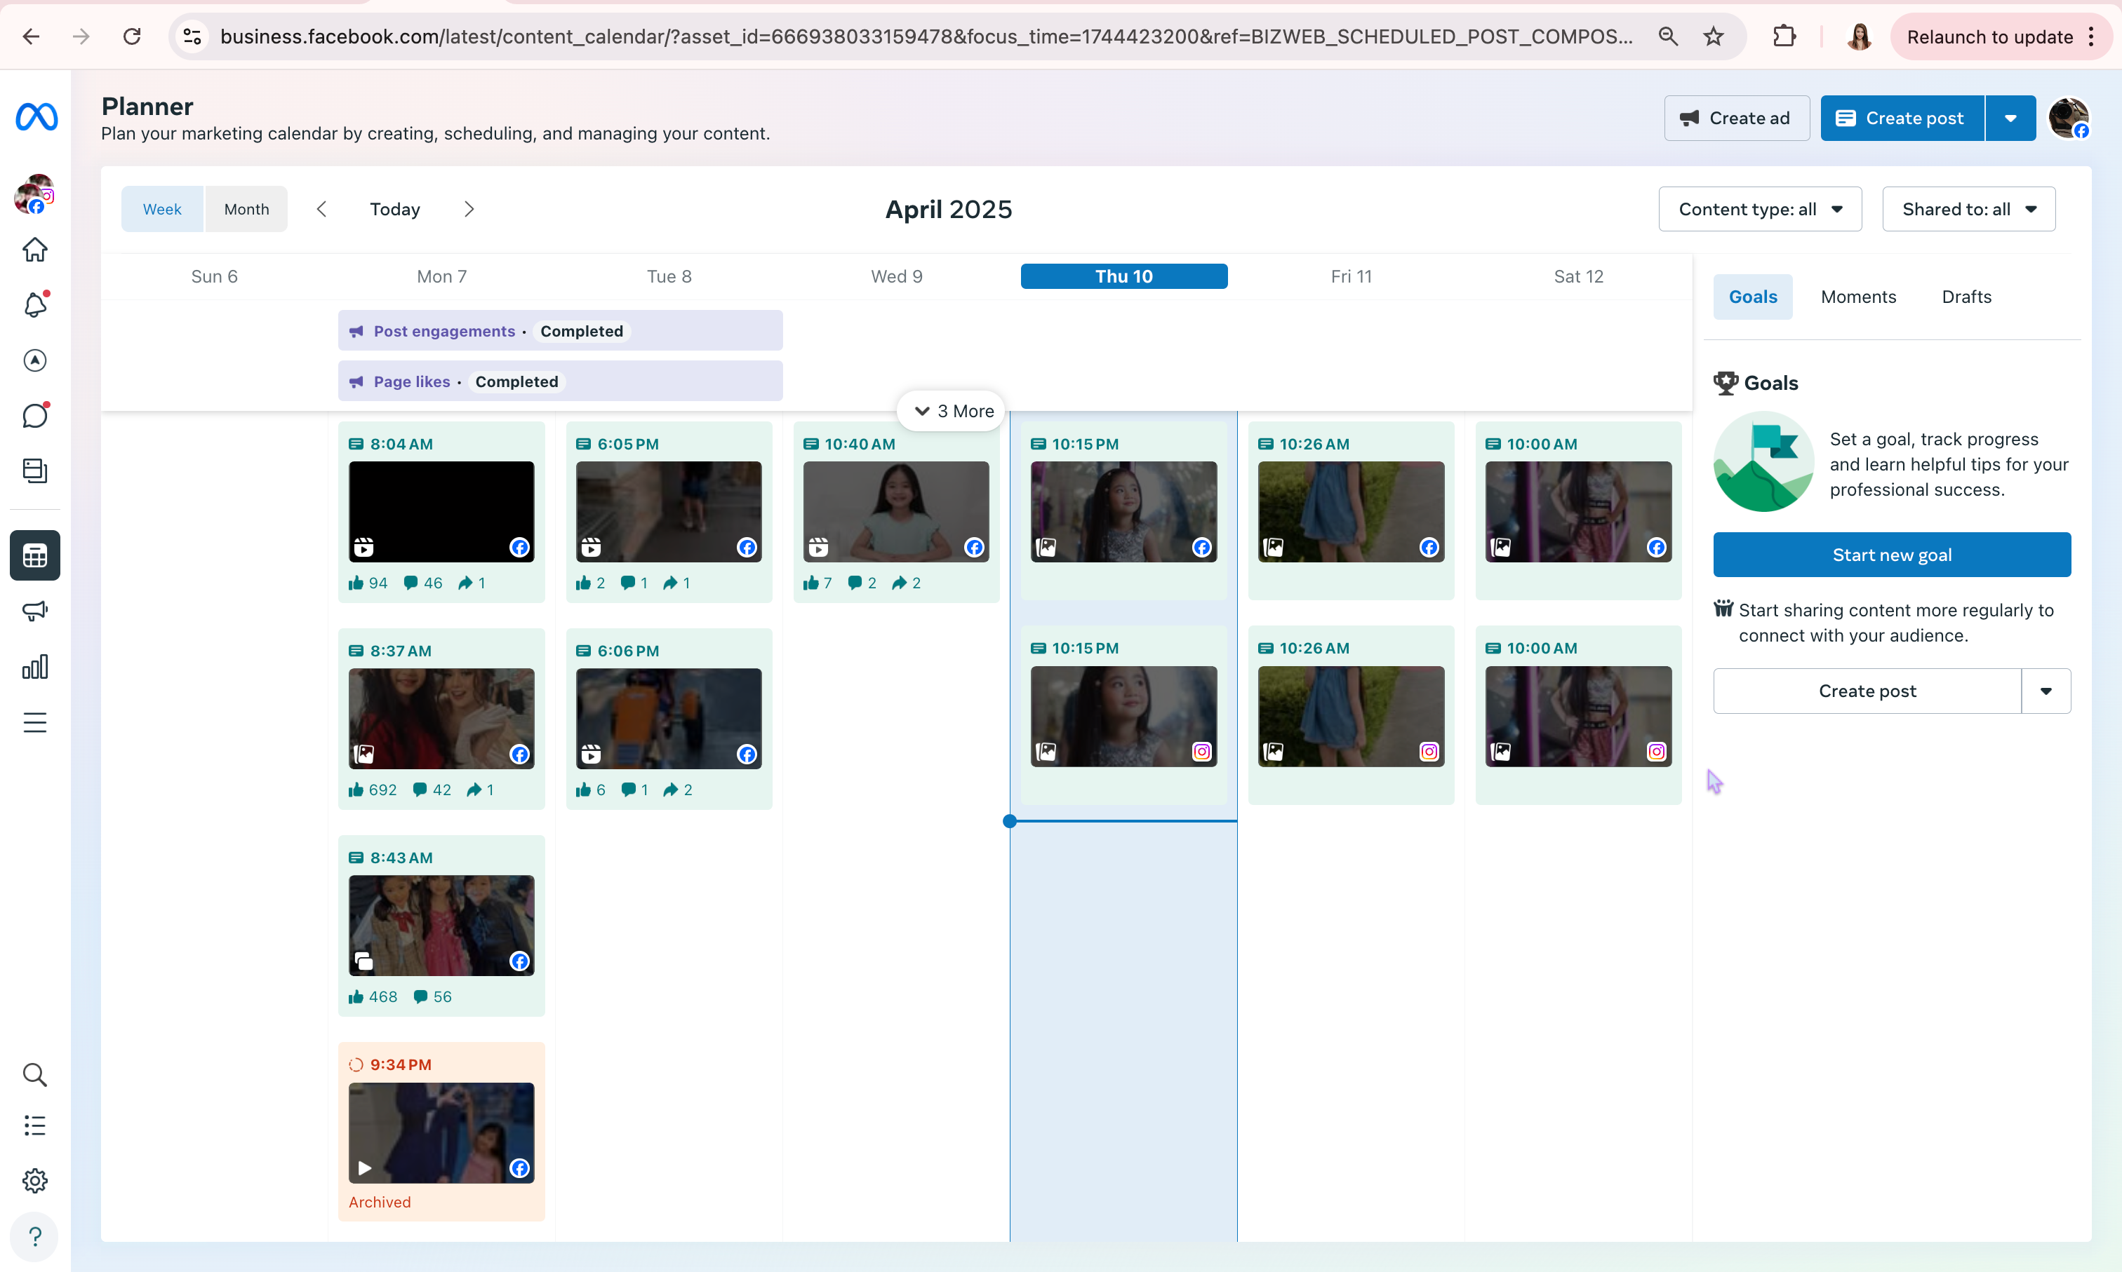Viewport: 2122px width, 1272px height.
Task: Switch to Week view
Action: (x=162, y=209)
